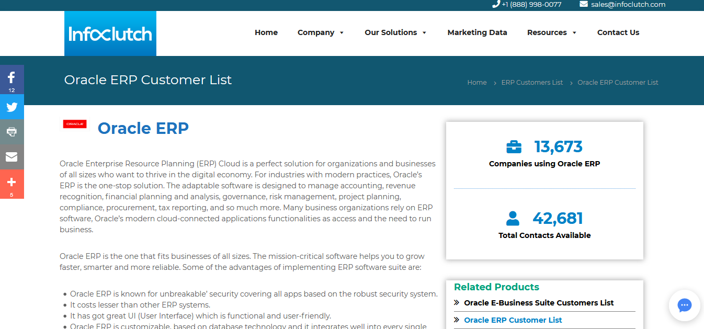Image resolution: width=704 pixels, height=329 pixels.
Task: Open the chat bubble widget
Action: (684, 305)
